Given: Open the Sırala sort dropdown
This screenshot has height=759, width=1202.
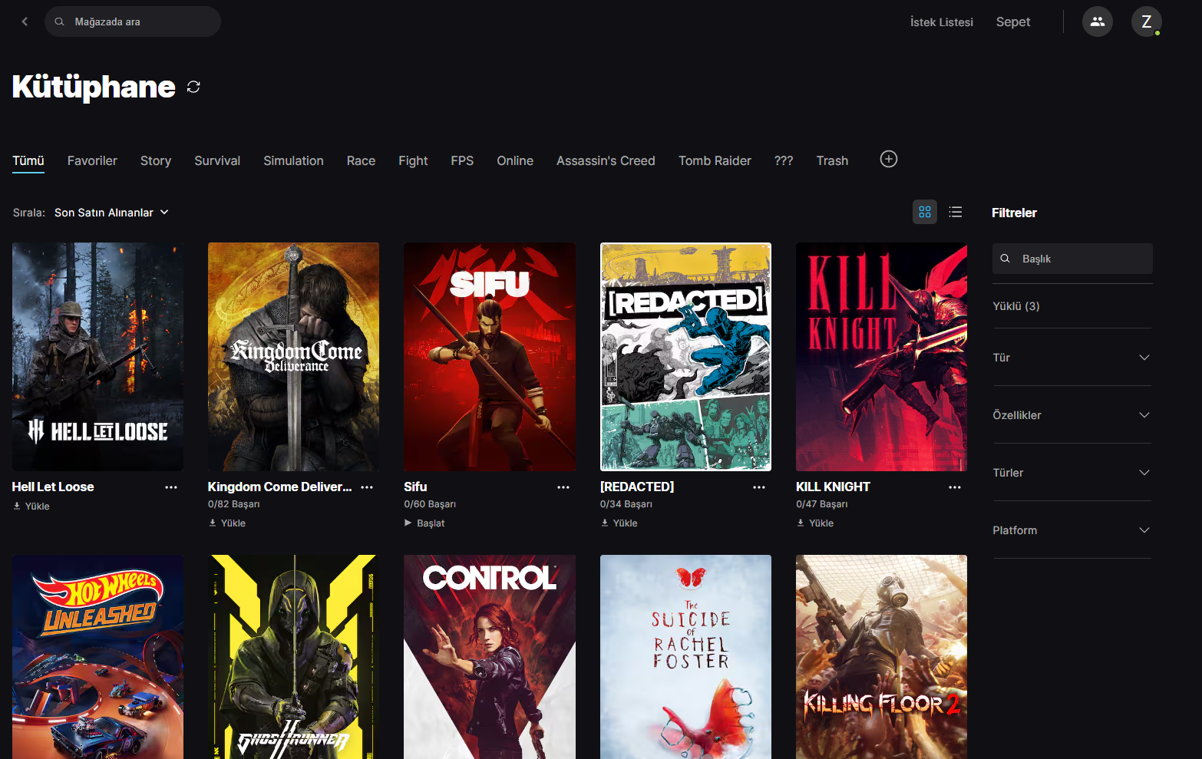Looking at the screenshot, I should 111,213.
